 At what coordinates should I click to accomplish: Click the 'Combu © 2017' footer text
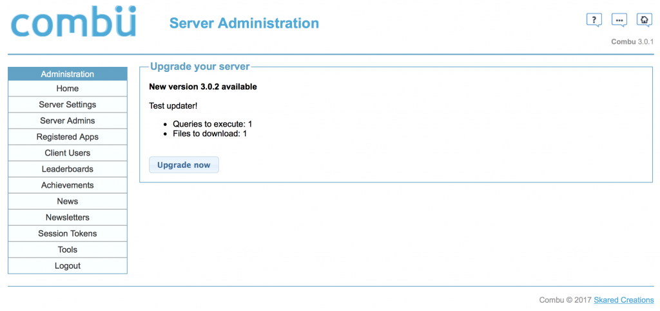565,300
